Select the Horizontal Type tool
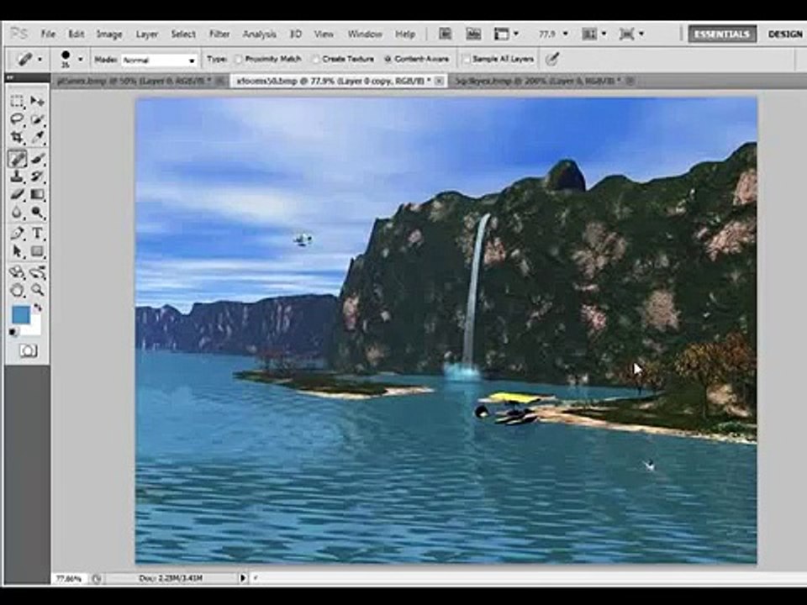Image resolution: width=807 pixels, height=605 pixels. 37,233
